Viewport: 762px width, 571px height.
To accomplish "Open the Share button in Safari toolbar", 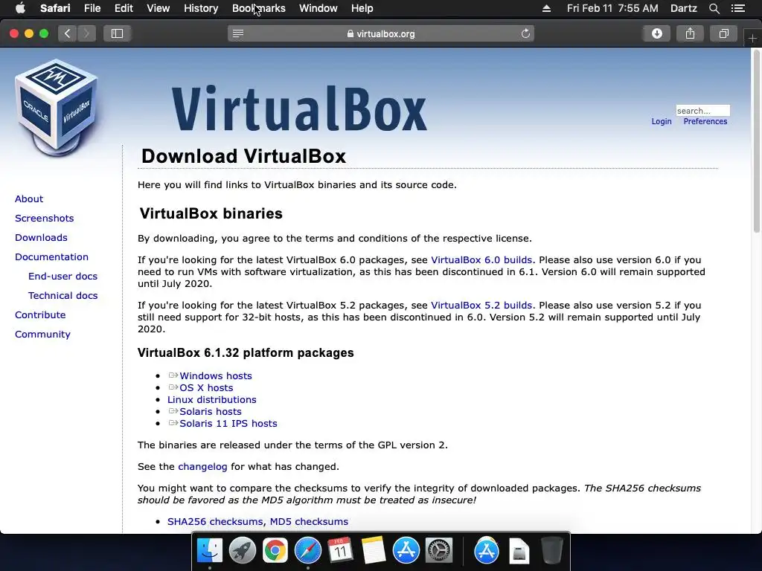I will (690, 33).
